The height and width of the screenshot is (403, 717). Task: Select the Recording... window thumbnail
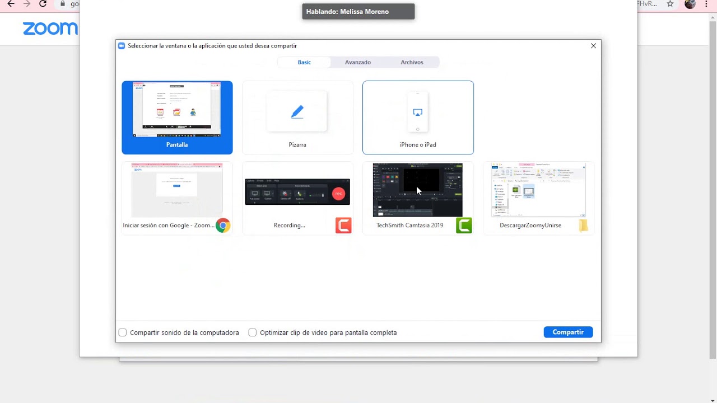click(297, 198)
